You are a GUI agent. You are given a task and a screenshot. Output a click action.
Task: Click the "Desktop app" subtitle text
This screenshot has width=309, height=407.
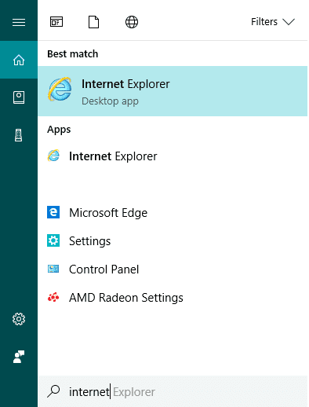click(x=110, y=101)
